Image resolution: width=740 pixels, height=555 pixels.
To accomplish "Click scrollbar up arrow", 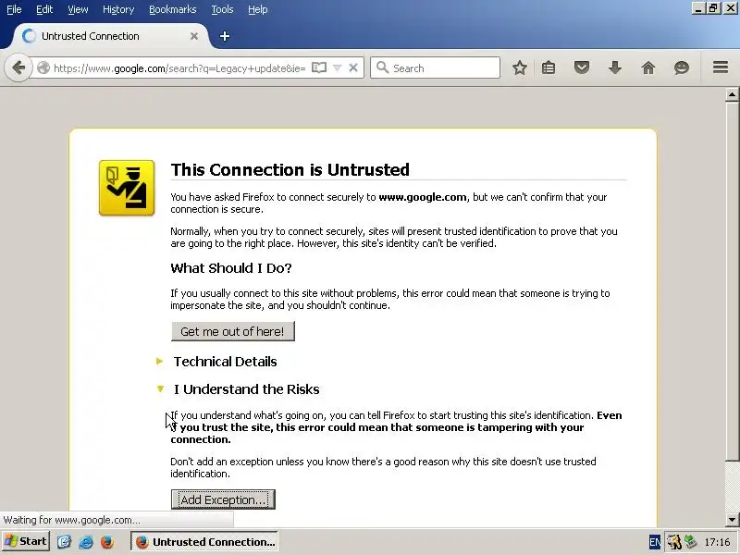I will [x=732, y=94].
